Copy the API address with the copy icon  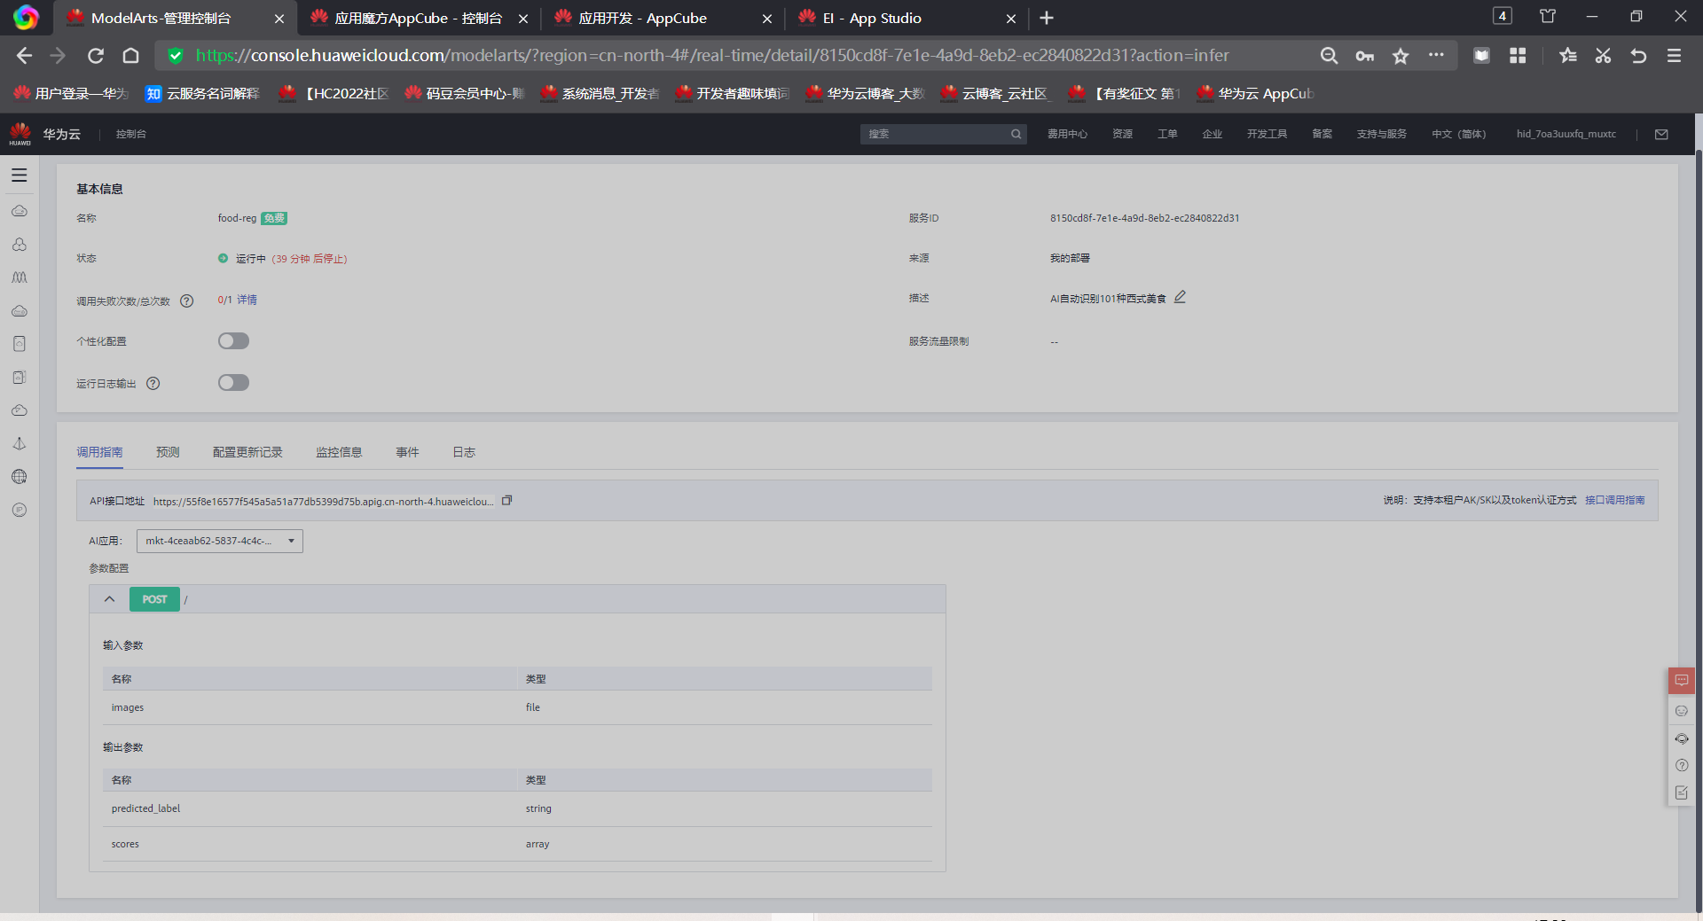coord(507,501)
